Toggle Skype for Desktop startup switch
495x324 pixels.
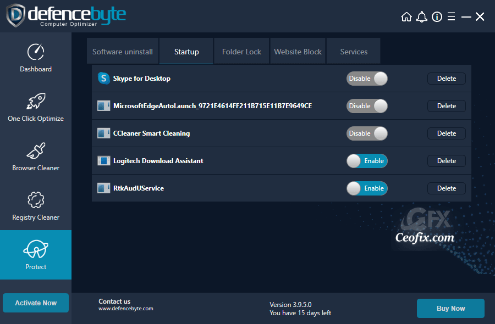tap(367, 79)
